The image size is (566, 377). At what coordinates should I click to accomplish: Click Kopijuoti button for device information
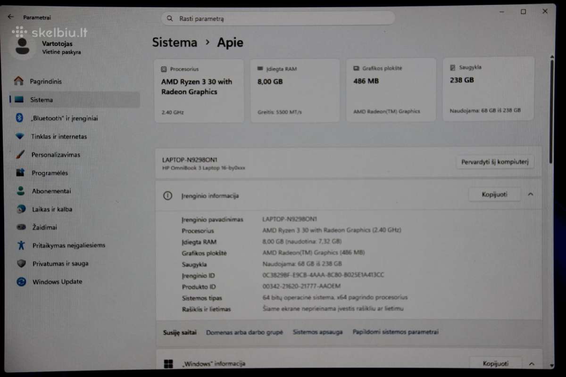point(495,194)
